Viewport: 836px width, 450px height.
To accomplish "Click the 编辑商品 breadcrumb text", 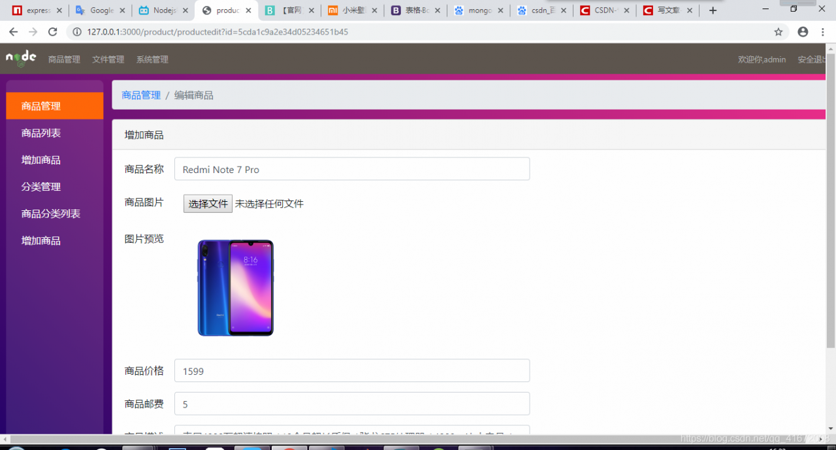I will (193, 95).
